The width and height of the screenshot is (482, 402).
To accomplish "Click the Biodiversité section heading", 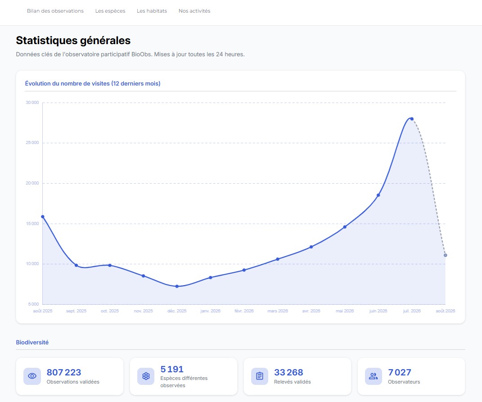I will tap(32, 342).
